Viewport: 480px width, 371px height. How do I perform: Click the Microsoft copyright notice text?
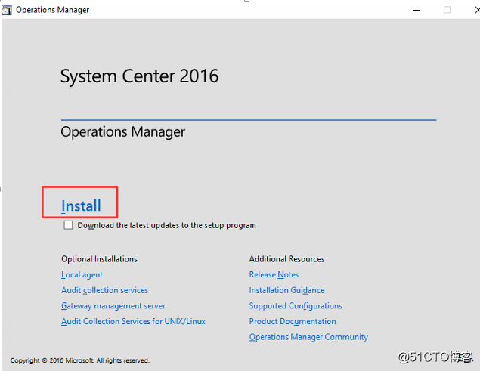coord(79,360)
